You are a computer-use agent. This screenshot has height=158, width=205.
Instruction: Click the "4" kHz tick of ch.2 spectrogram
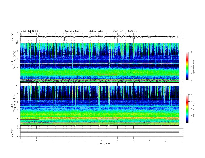[18, 110]
